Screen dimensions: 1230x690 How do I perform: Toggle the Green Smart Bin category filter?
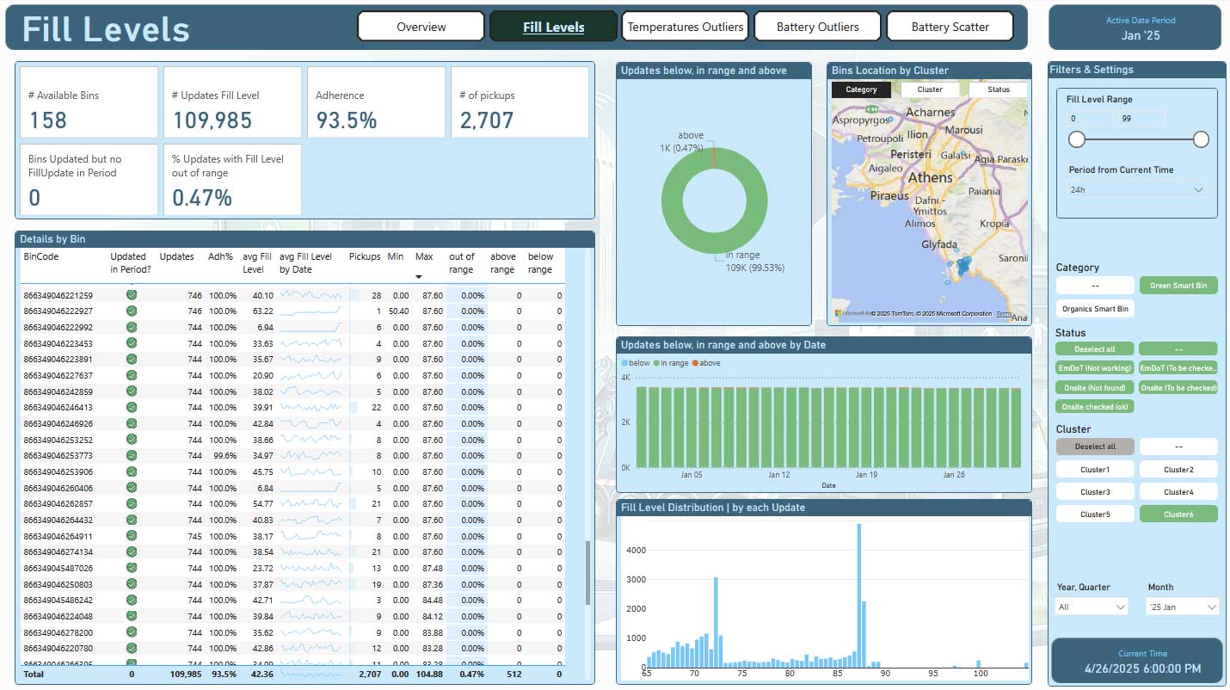pyautogui.click(x=1178, y=286)
